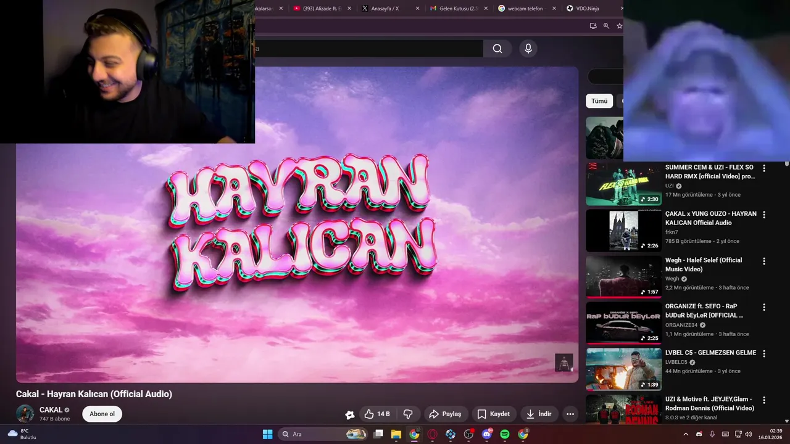
Task: Dislike the Hayran Kalıcan video
Action: coord(408,414)
